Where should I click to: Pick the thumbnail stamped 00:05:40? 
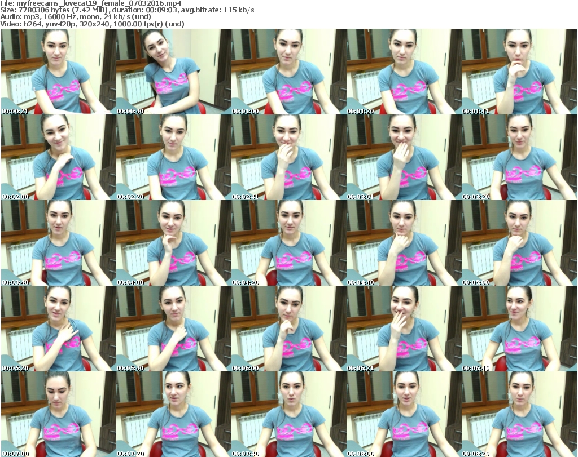click(174, 329)
